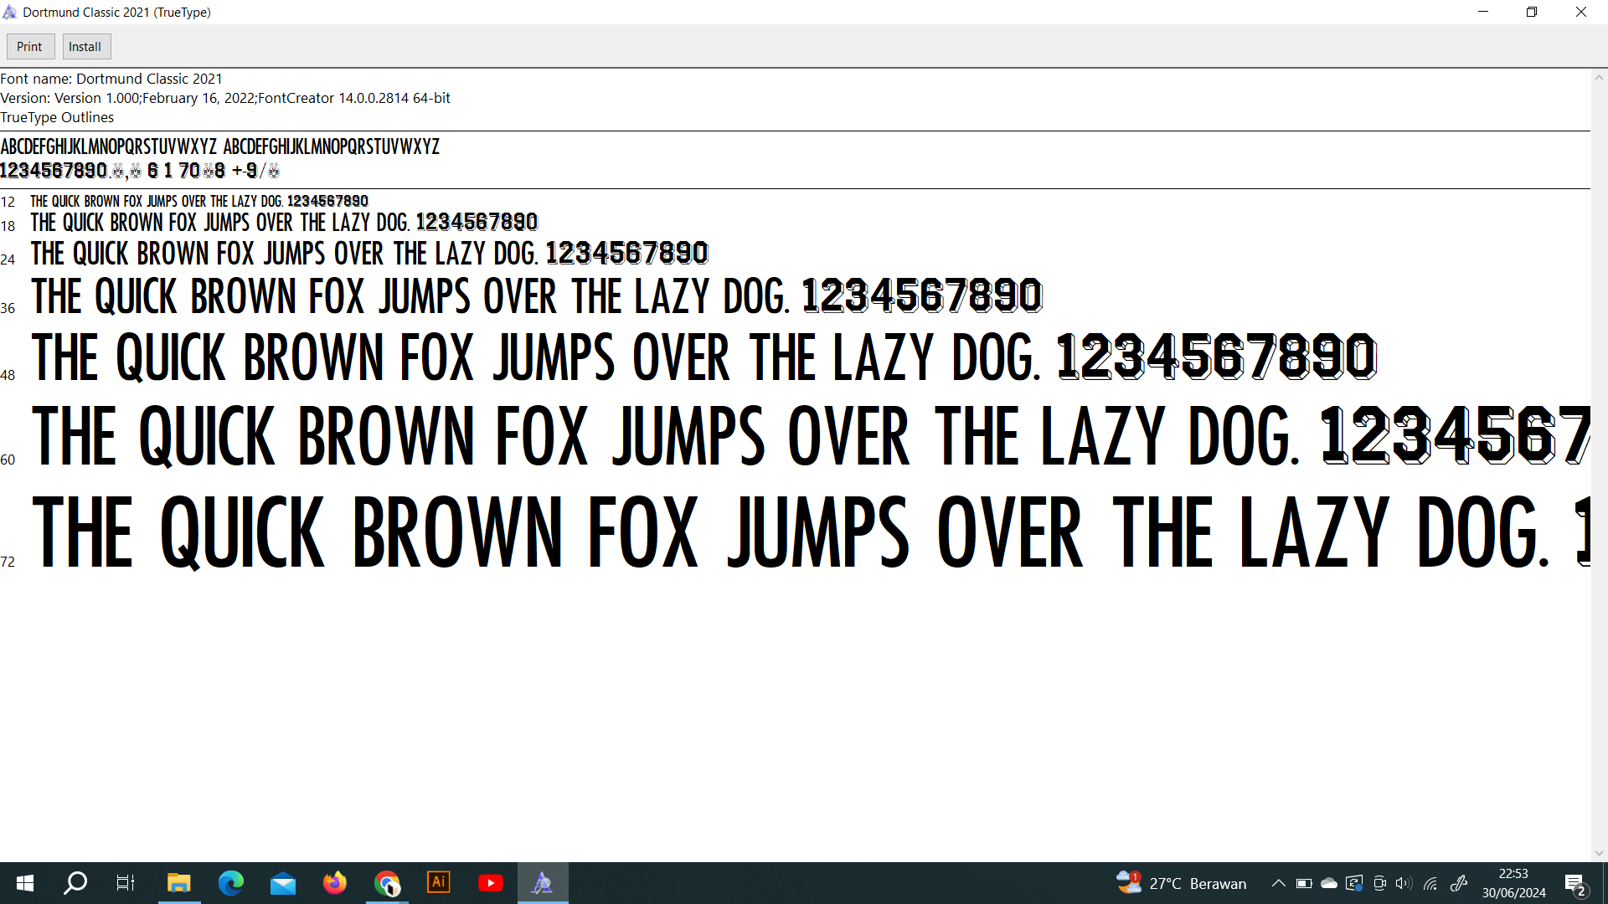Screen dimensions: 1608x904
Task: Expand hidden system tray icons
Action: coord(1278,883)
